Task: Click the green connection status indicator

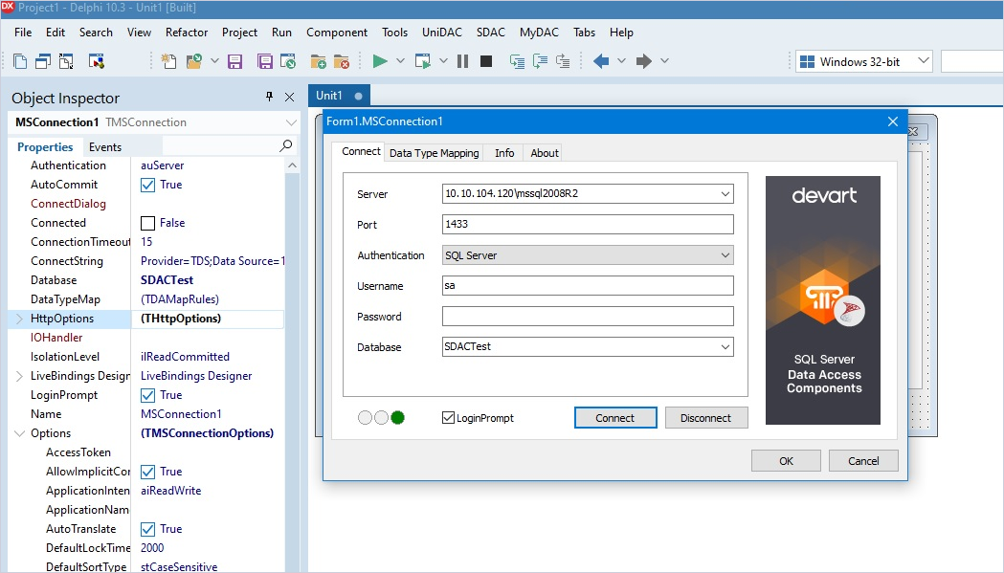Action: point(397,418)
